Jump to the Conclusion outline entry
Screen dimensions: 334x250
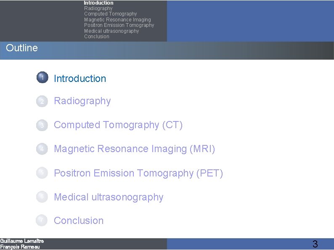pyautogui.click(x=79, y=221)
